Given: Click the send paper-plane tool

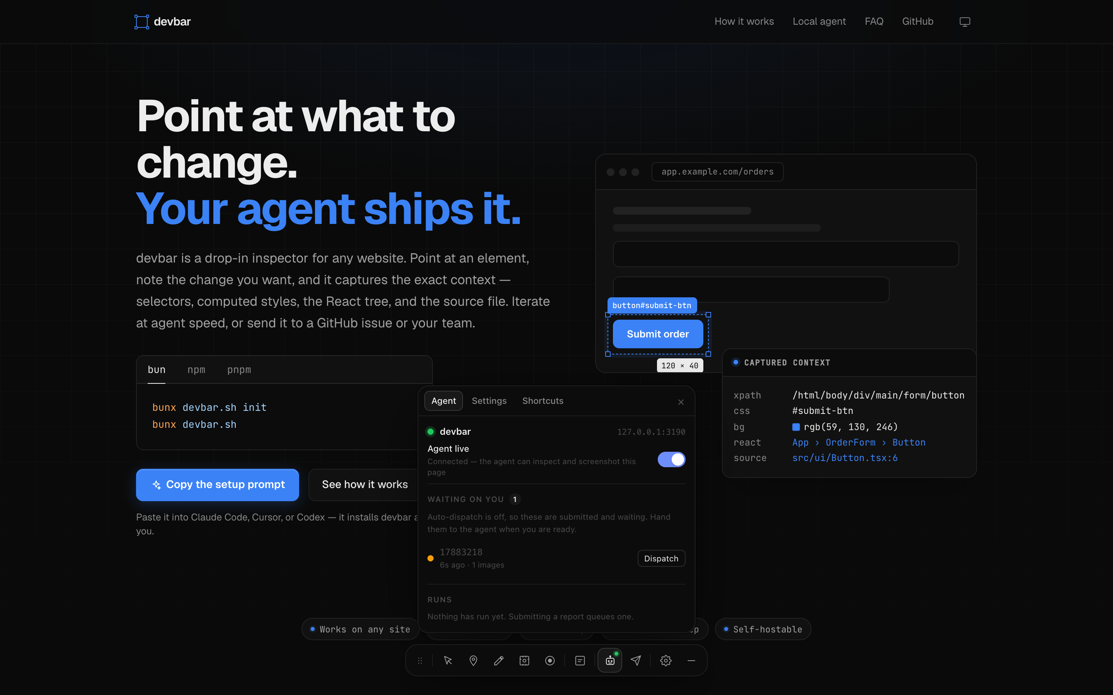Looking at the screenshot, I should point(636,661).
